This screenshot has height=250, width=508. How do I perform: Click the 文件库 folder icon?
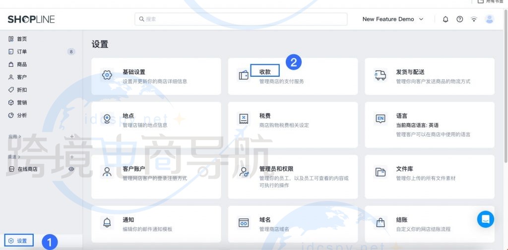click(381, 172)
